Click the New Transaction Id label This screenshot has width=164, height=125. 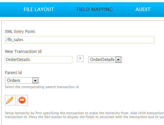point(23,52)
